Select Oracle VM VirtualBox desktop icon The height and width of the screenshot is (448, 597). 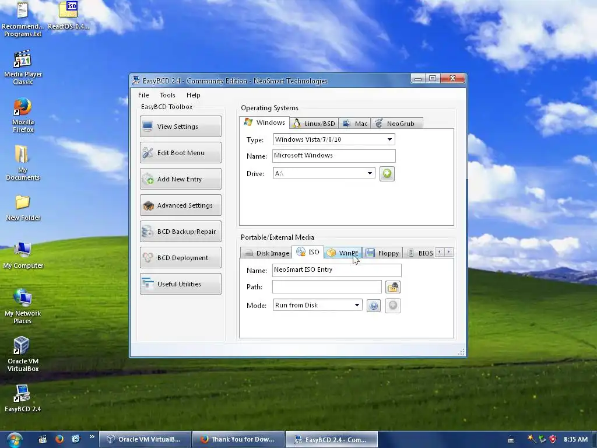(x=23, y=354)
